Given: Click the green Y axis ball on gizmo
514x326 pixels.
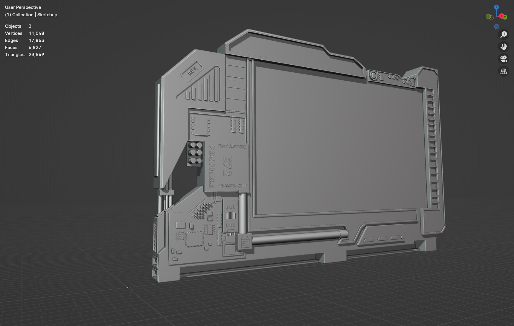Looking at the screenshot, I should click(505, 17).
